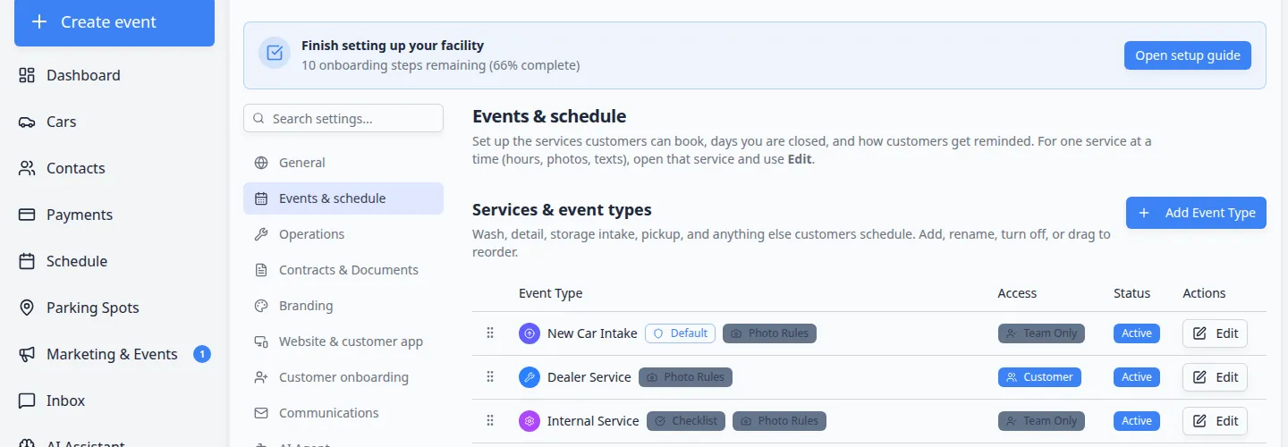Click the Parking Spots pin icon

(x=27, y=308)
